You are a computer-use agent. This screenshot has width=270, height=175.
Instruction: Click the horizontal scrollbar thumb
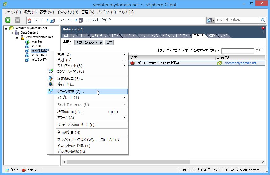(128, 162)
